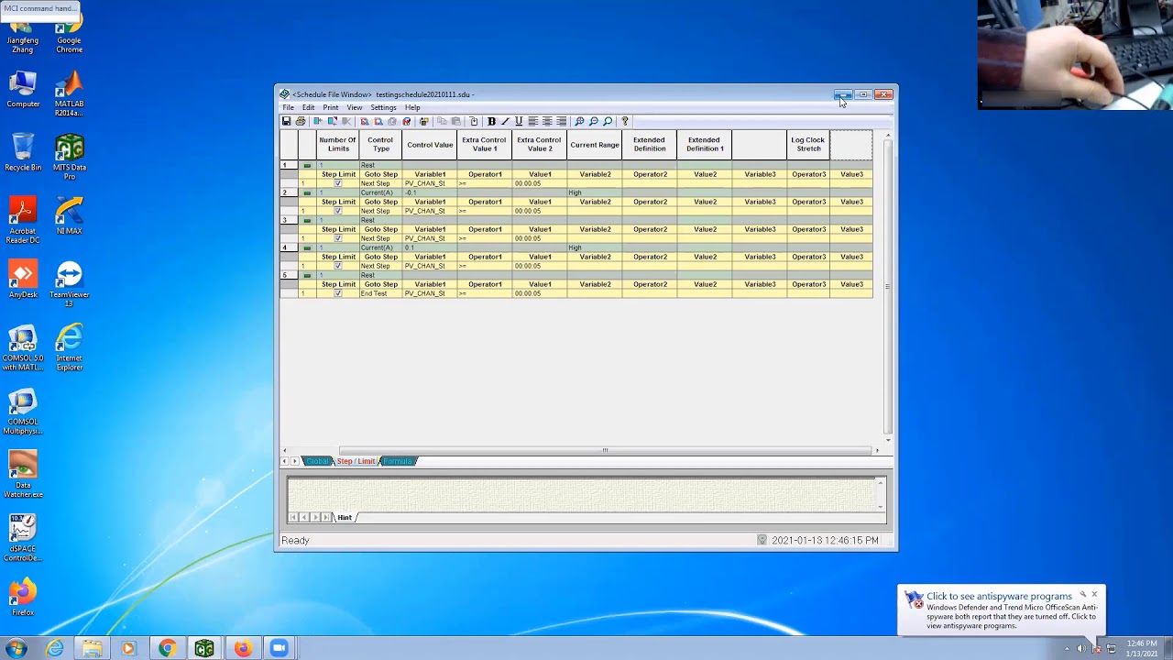Click the High current range in step 2
The height and width of the screenshot is (660, 1173).
[594, 192]
